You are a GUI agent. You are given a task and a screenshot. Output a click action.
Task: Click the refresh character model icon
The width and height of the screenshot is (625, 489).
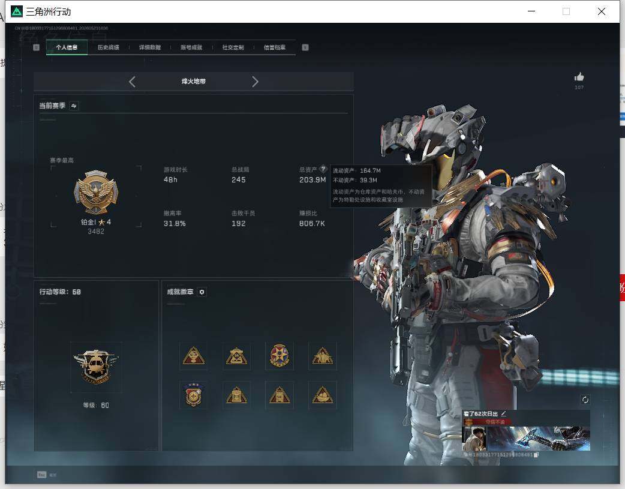pyautogui.click(x=585, y=400)
